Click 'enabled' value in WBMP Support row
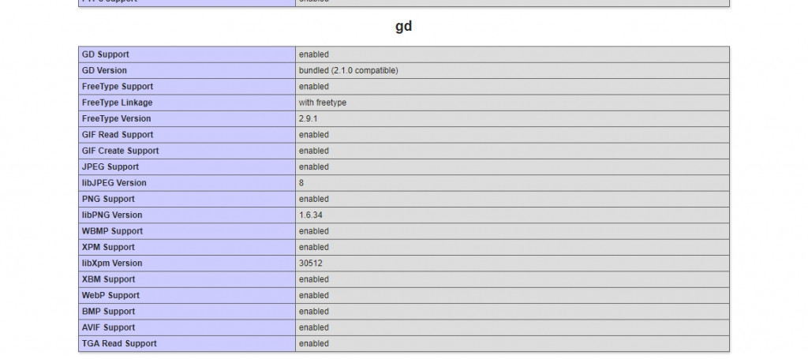This screenshot has width=808, height=359. click(314, 231)
